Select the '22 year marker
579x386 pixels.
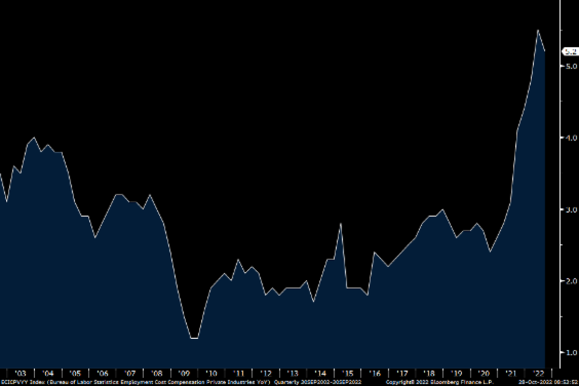point(538,373)
